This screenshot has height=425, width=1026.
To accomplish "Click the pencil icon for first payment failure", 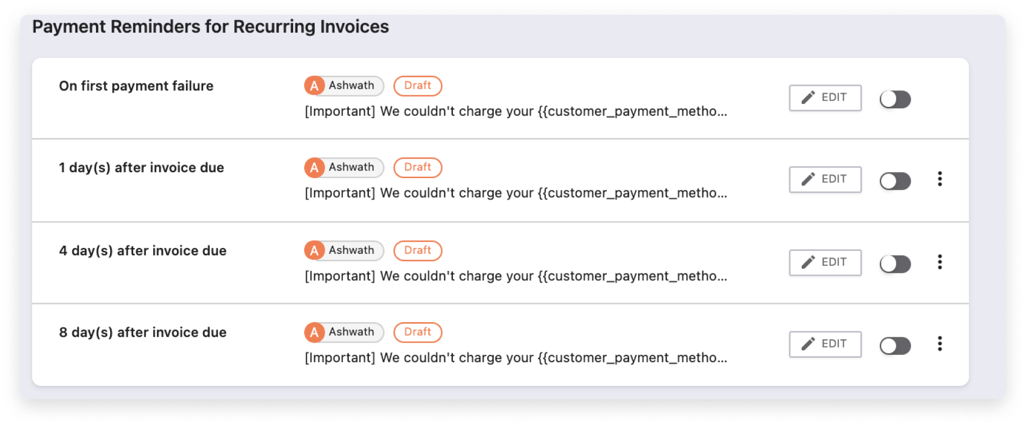I will [808, 97].
